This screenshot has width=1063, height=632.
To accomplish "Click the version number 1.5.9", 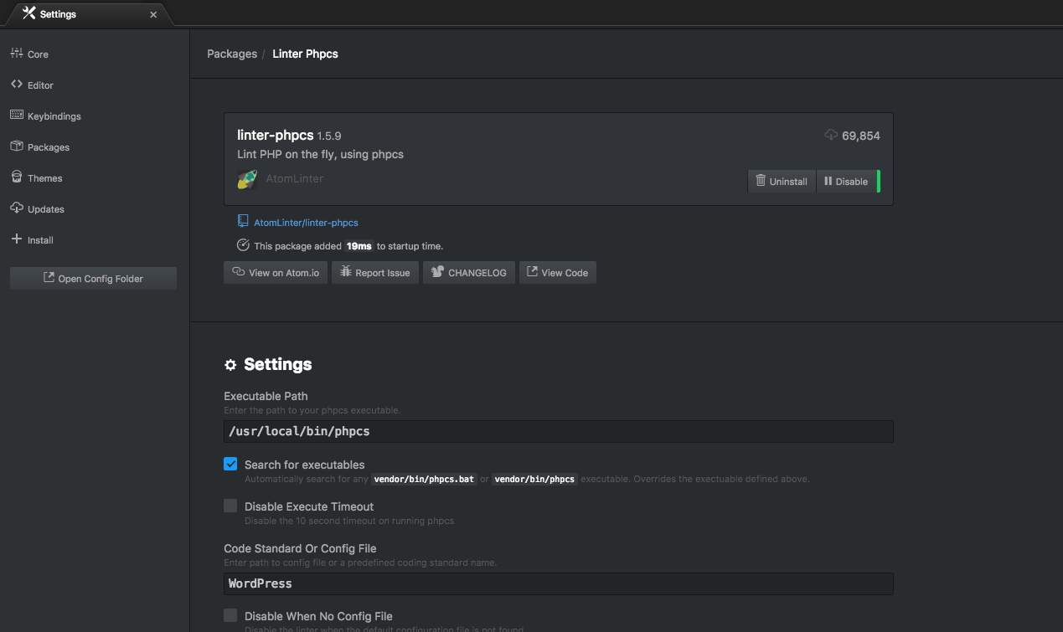I will click(329, 136).
